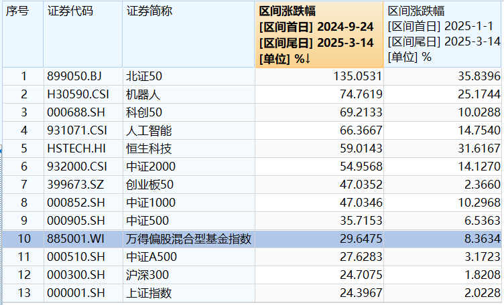Select security code H30590.CSI

(78, 94)
